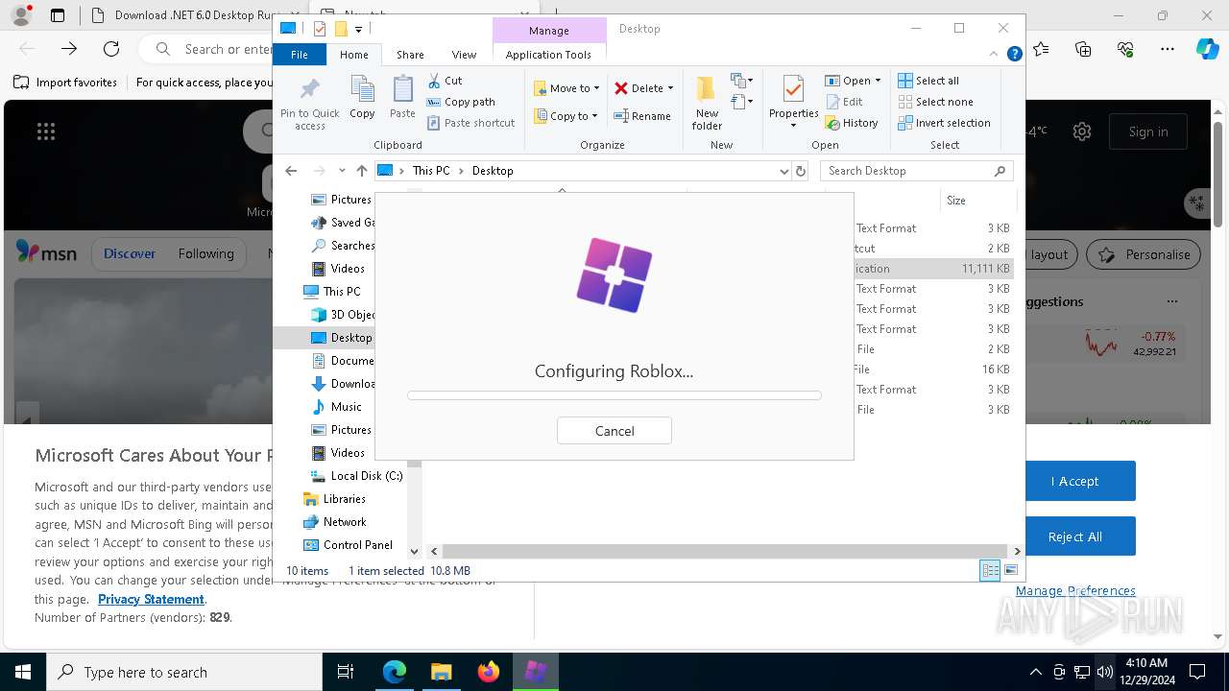The image size is (1229, 691).
Task: Go up one folder level
Action: (x=361, y=171)
